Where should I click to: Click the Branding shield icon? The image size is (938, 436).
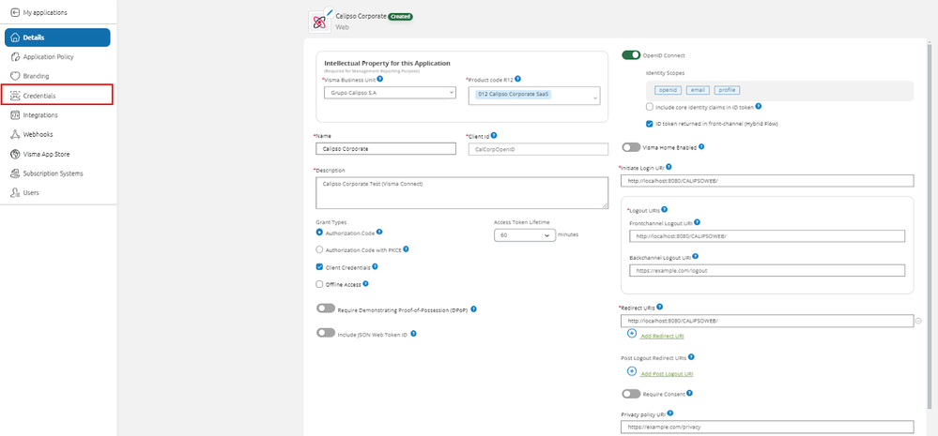pyautogui.click(x=15, y=77)
